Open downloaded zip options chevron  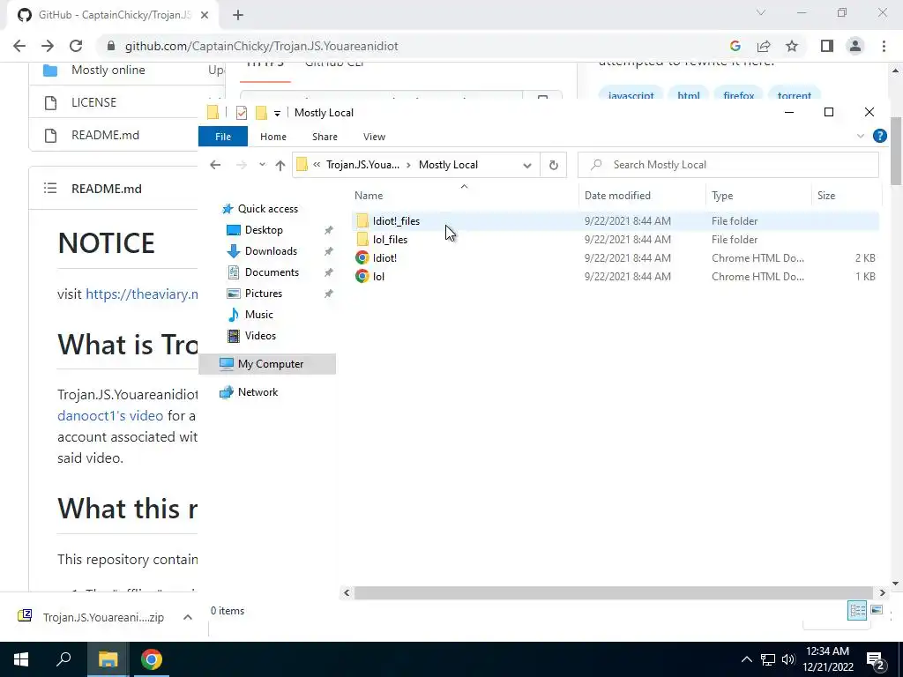click(187, 617)
